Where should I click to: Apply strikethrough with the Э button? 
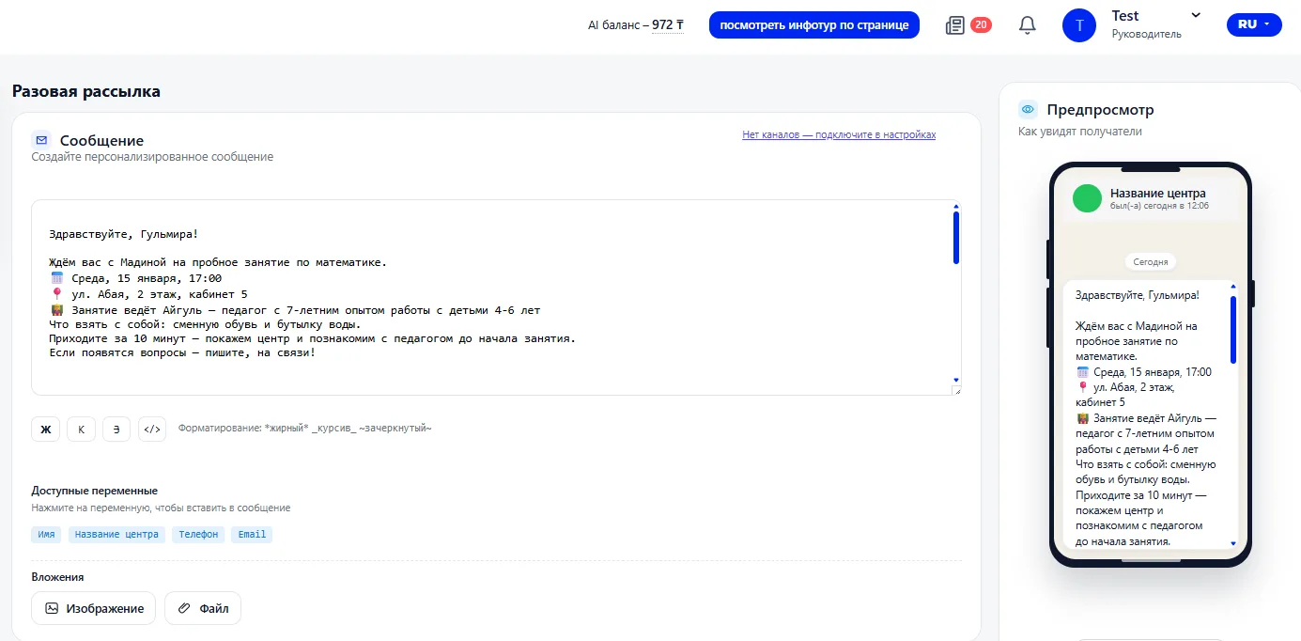pyautogui.click(x=116, y=430)
